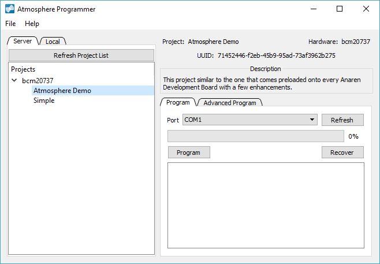
Task: Click Refresh Project List button
Action: [81, 55]
